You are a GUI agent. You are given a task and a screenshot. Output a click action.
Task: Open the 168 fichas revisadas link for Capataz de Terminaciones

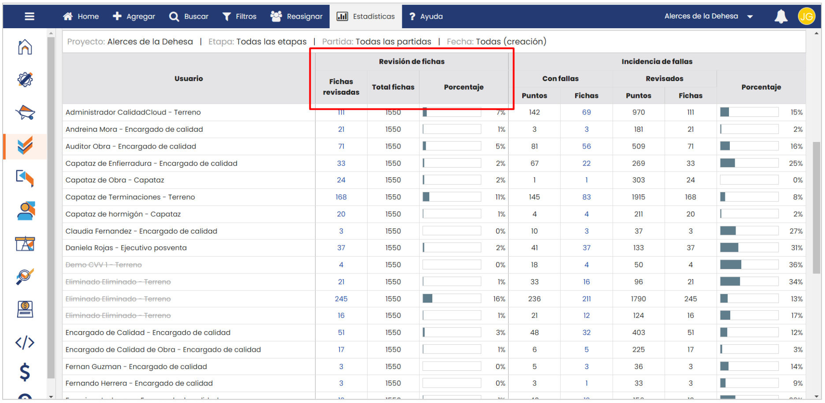pyautogui.click(x=341, y=197)
